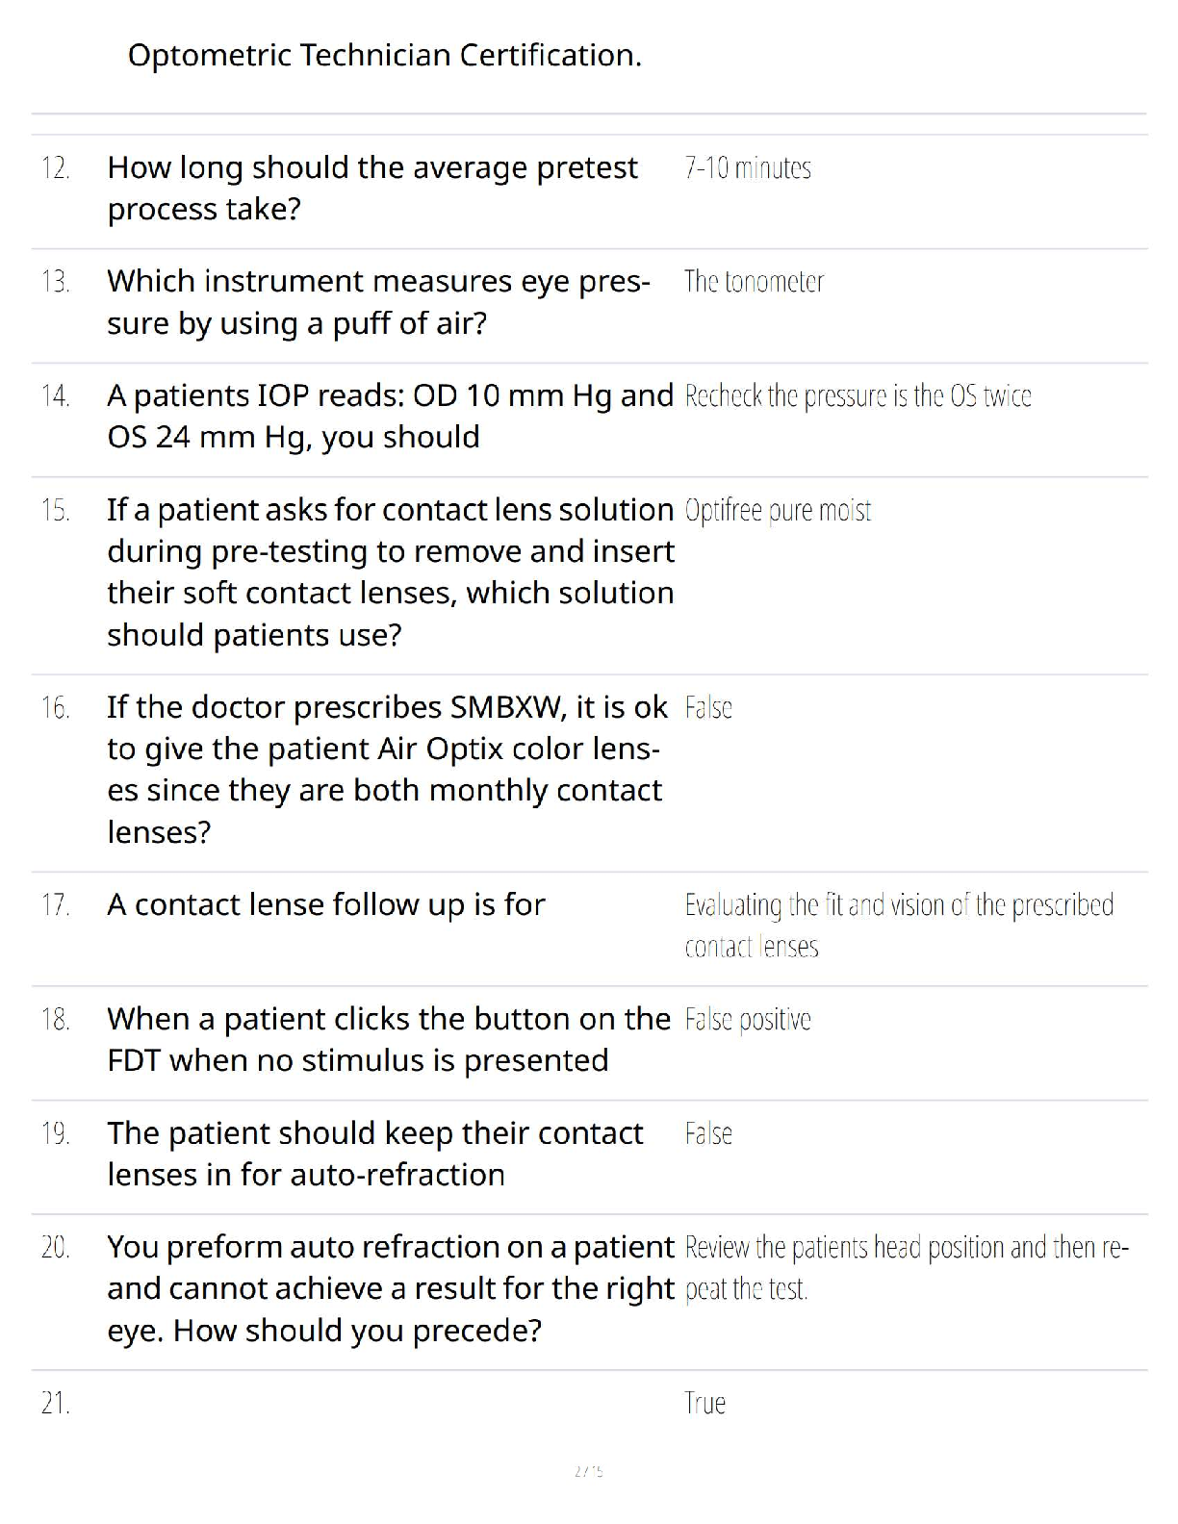Click the Optometric Technician Certification title
The image size is (1178, 1524).
384,56
